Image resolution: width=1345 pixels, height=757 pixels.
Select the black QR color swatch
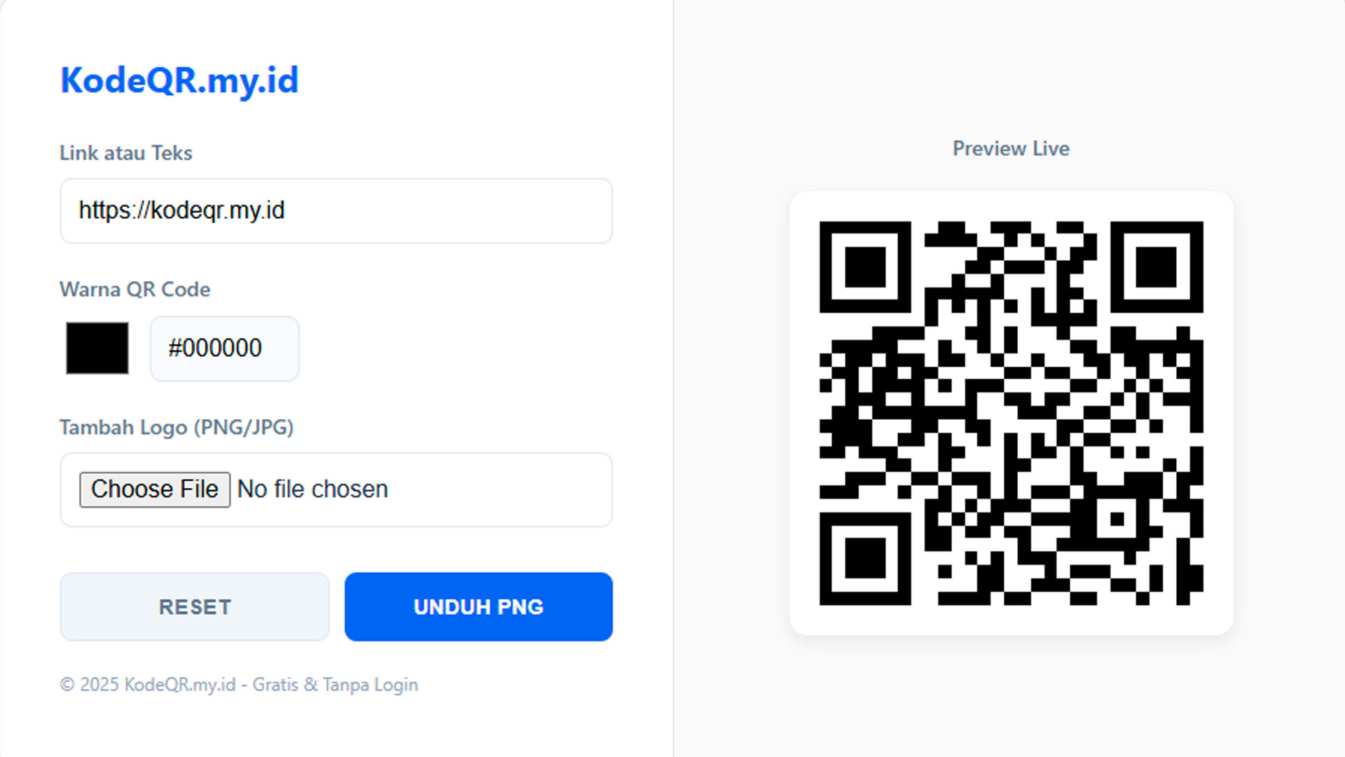coord(97,348)
